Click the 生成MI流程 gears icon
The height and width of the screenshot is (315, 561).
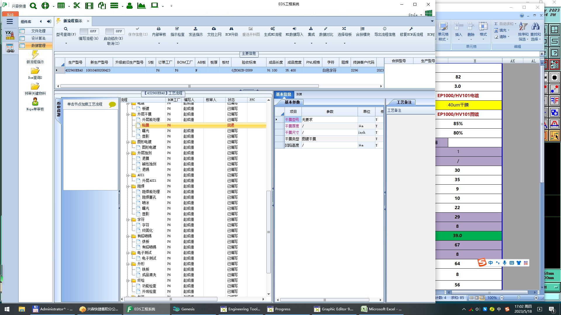(272, 29)
